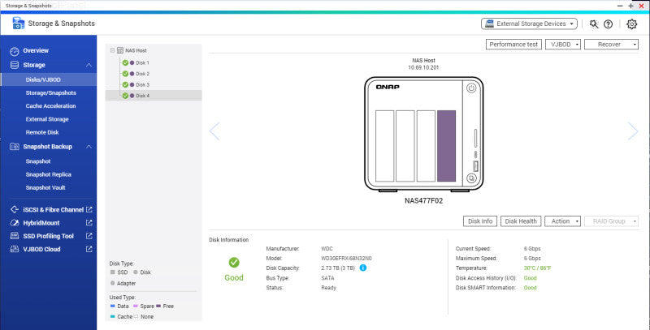The image size is (650, 330).
Task: Open the settings gear icon
Action: click(632, 24)
